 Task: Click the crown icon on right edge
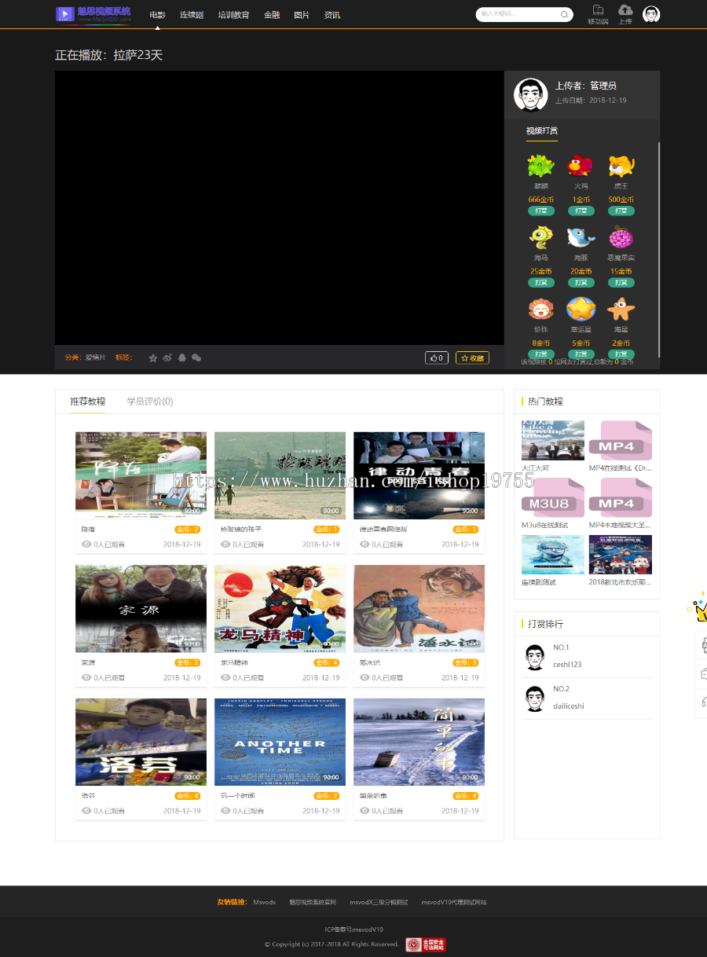tap(698, 608)
